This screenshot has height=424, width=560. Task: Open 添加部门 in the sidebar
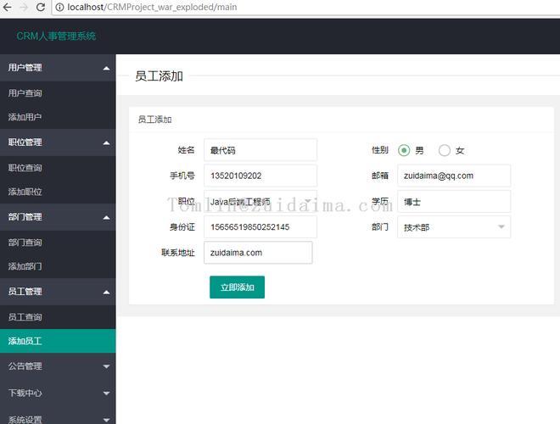tap(58, 266)
